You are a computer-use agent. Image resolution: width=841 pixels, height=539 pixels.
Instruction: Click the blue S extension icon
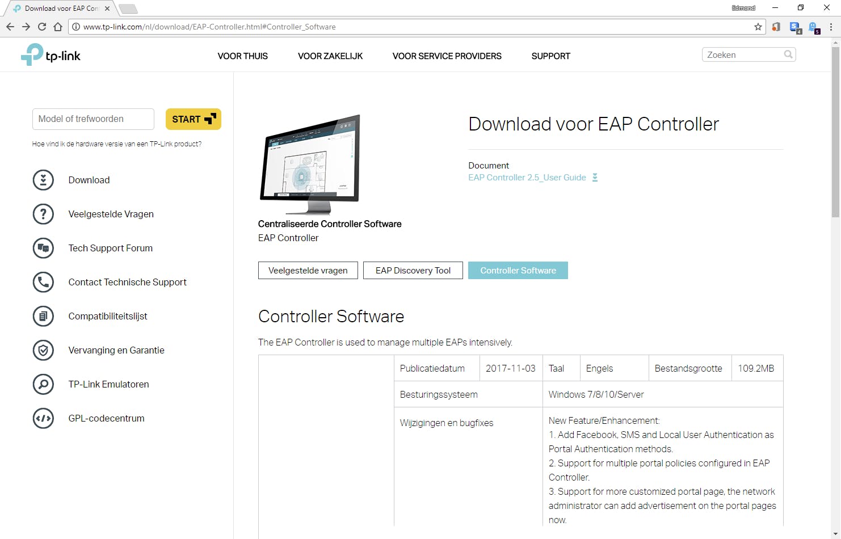(x=795, y=27)
